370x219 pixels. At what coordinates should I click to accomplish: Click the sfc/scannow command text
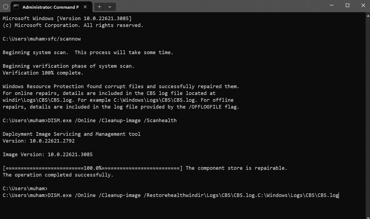click(x=64, y=39)
